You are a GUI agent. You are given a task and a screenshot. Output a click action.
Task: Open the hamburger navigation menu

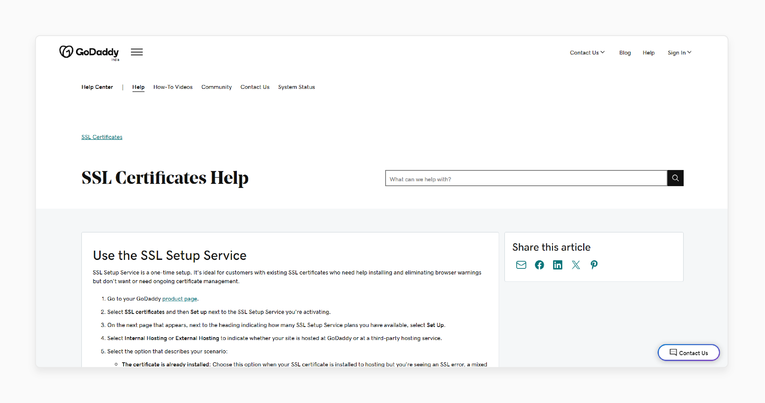point(137,52)
